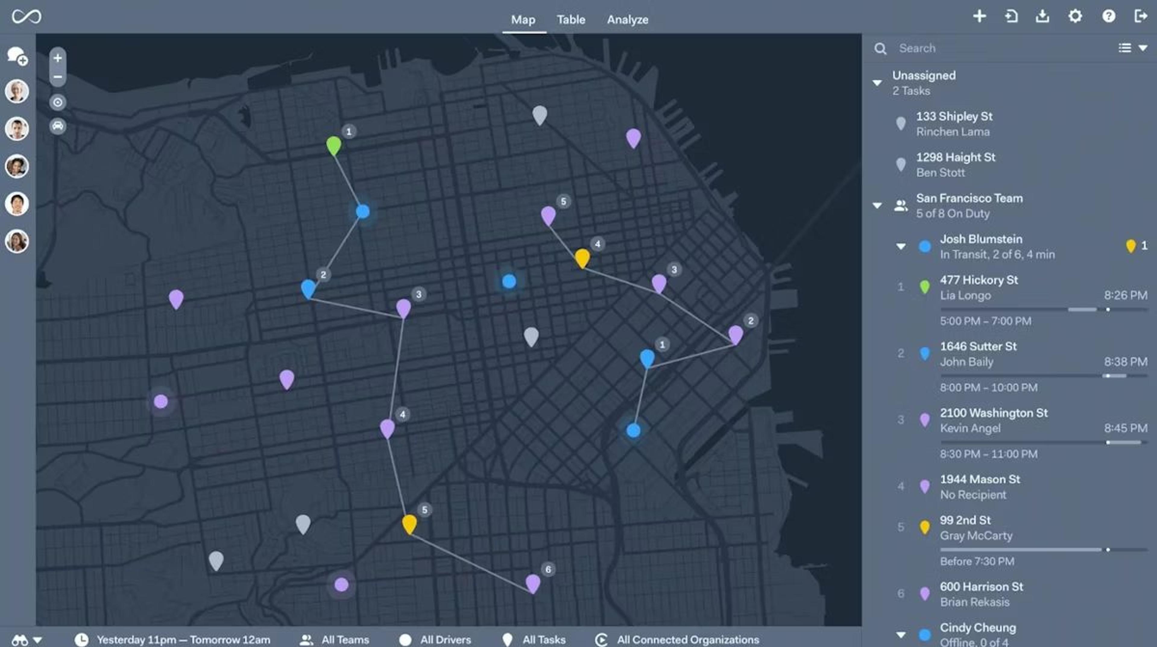This screenshot has width=1157, height=647.
Task: Click the yellow pin numbered 4 on map
Action: 582,258
